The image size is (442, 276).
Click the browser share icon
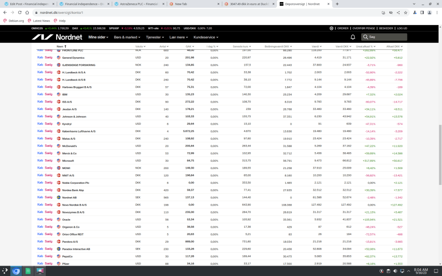[x=398, y=13]
